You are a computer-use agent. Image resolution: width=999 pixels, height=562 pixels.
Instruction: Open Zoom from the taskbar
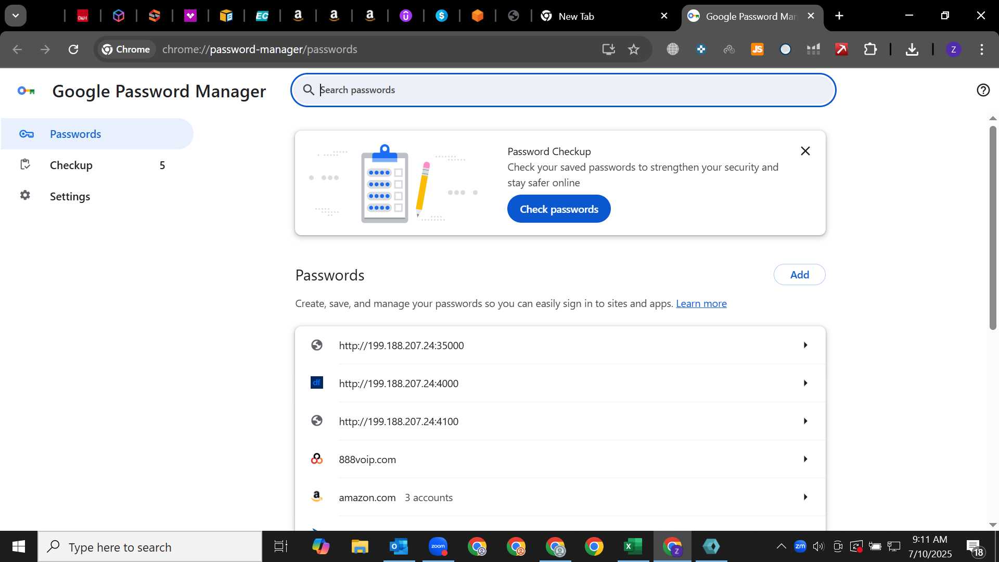click(438, 547)
